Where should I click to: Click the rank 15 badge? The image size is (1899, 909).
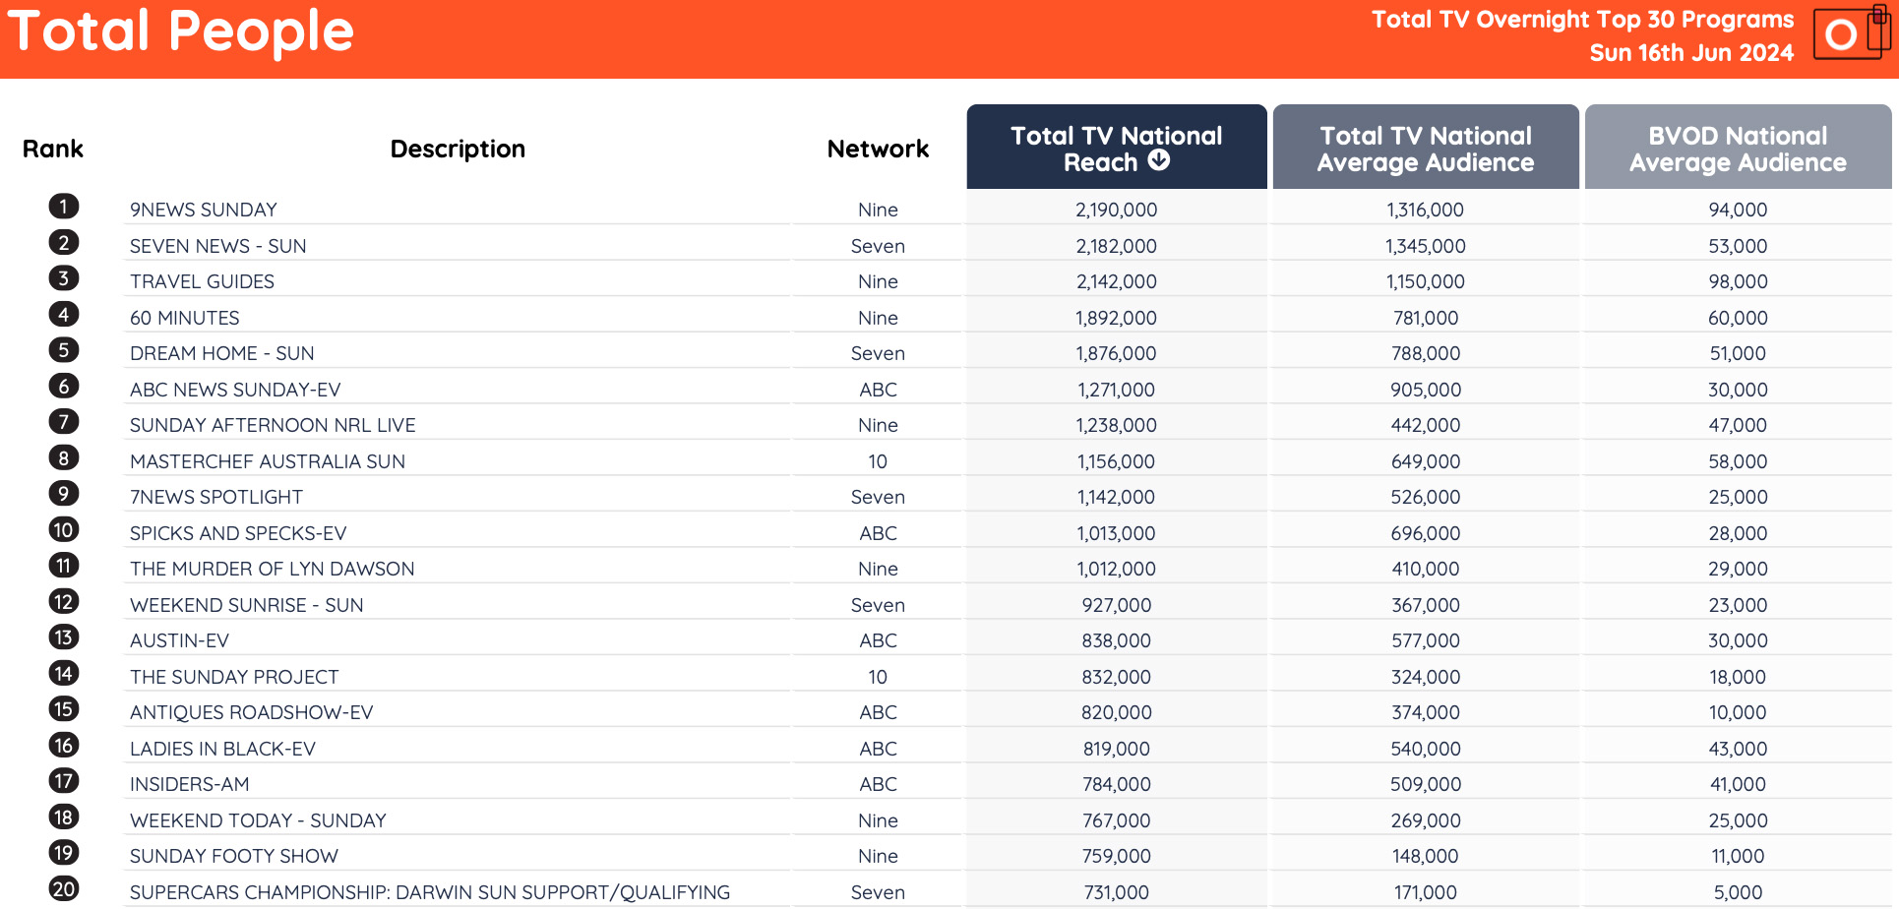[63, 709]
